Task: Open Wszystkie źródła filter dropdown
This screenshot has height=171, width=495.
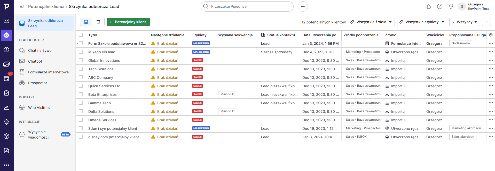Action: (x=371, y=22)
